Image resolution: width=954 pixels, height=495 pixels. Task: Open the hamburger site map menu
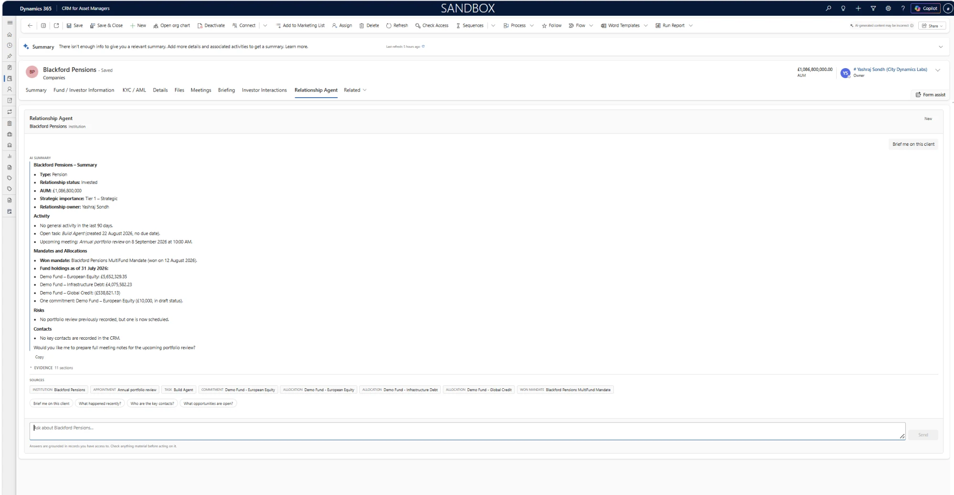(10, 22)
